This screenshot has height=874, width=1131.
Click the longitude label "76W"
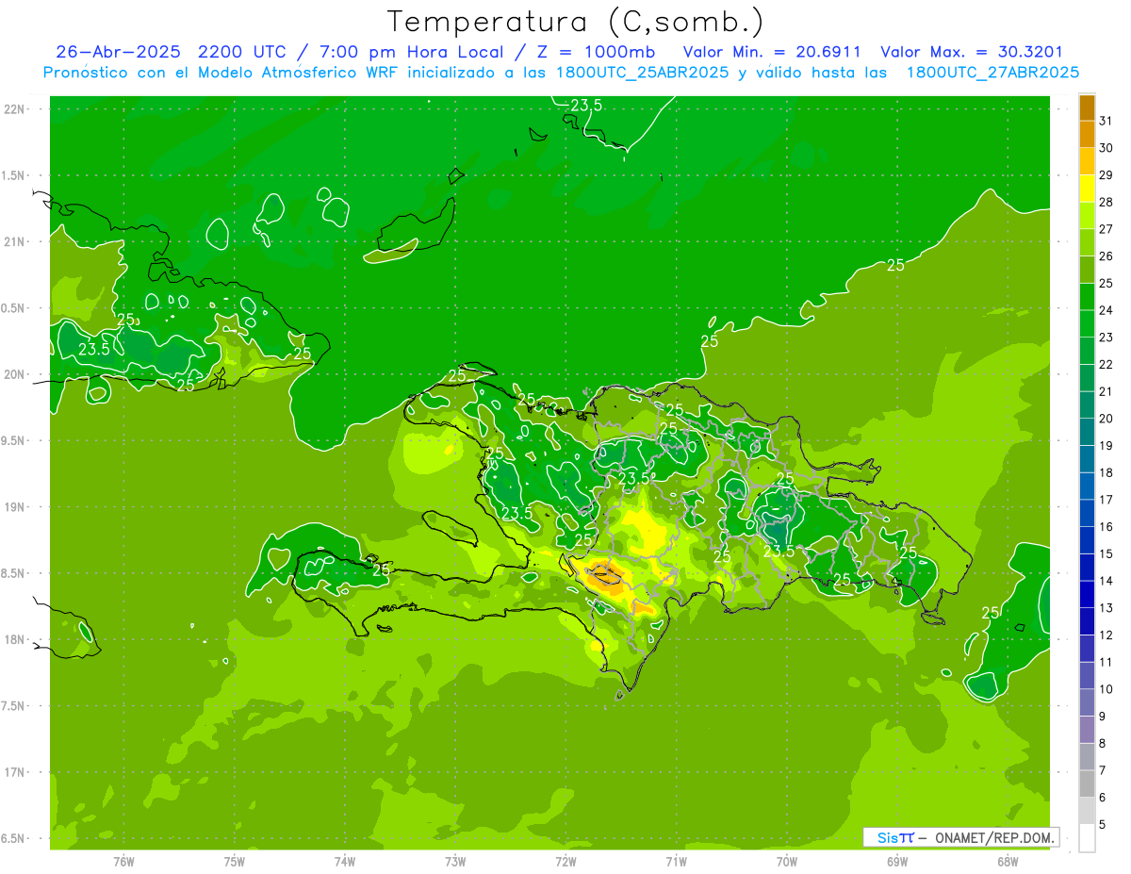(123, 861)
